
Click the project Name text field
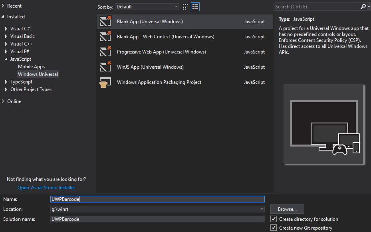(x=157, y=199)
